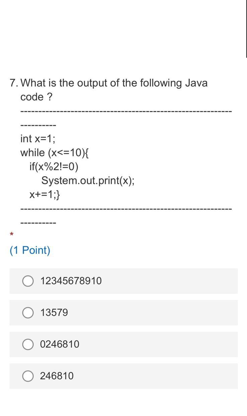The height and width of the screenshot is (416, 247).
Task: Click the 12345678910 answer row
Action: click(123, 281)
